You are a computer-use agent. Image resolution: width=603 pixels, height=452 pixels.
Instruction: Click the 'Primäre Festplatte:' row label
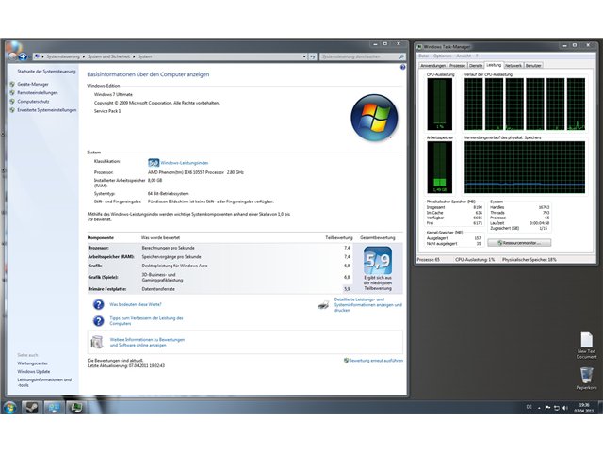coord(106,289)
